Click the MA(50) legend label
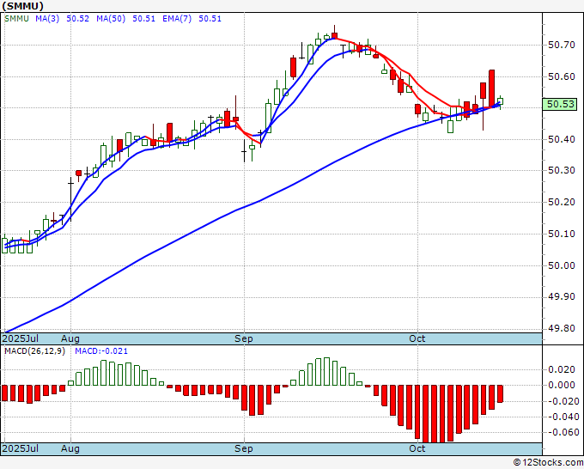Screen dimensions: 584x469 coord(111,19)
